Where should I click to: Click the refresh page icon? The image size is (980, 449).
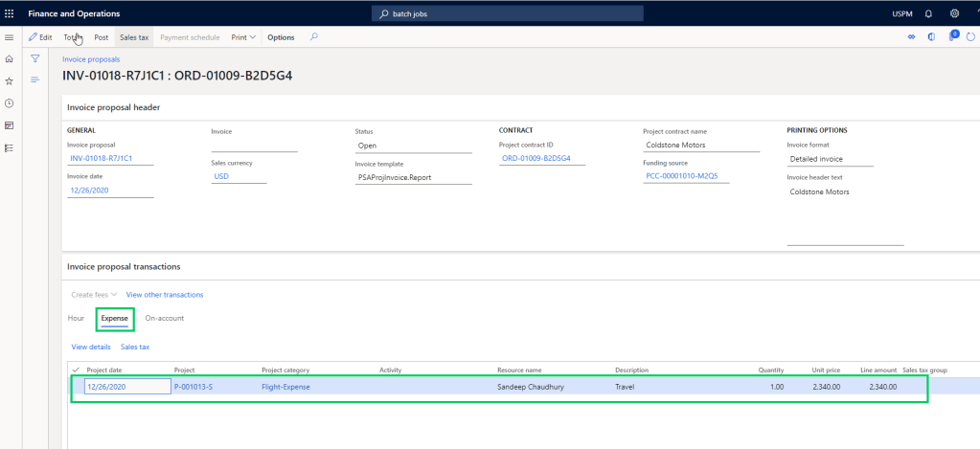(x=970, y=37)
